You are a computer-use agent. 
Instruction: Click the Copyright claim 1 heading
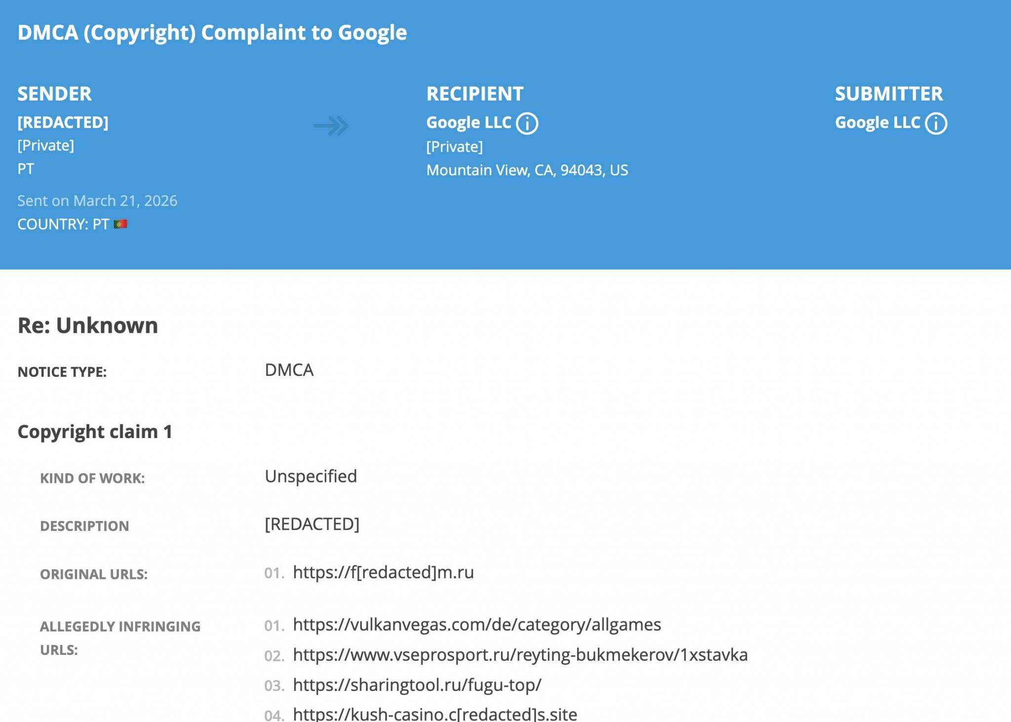(95, 432)
